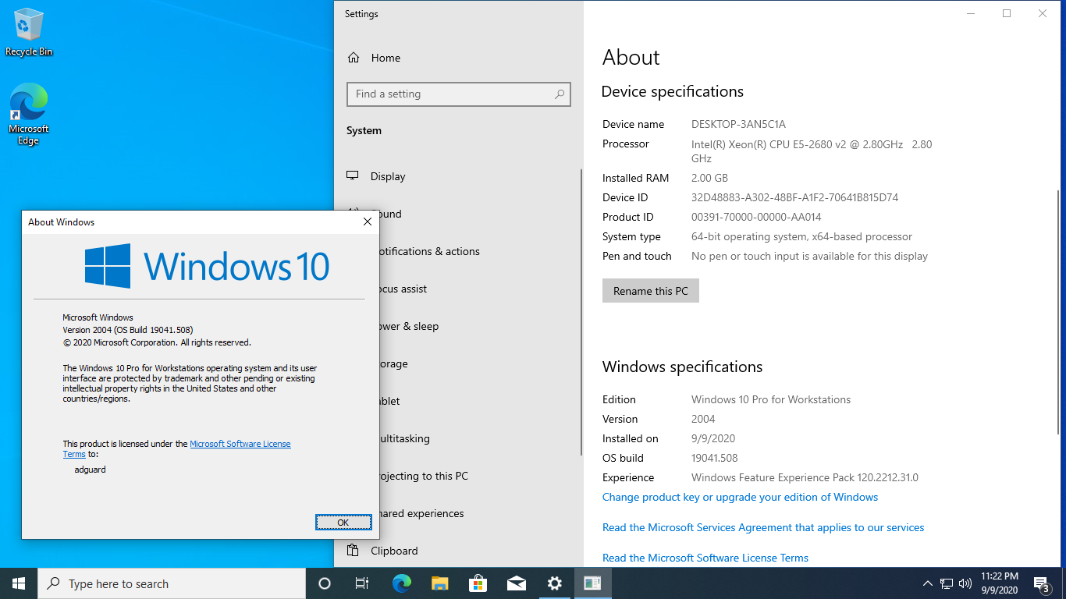Viewport: 1066px width, 599px height.
Task: Open File Explorer from the taskbar
Action: click(440, 583)
